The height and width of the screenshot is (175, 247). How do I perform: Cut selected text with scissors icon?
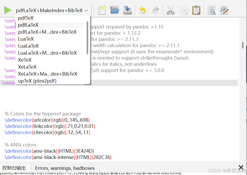(x=170, y=10)
